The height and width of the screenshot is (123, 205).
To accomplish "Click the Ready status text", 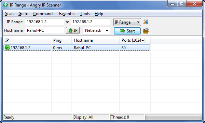I will click(9, 117).
